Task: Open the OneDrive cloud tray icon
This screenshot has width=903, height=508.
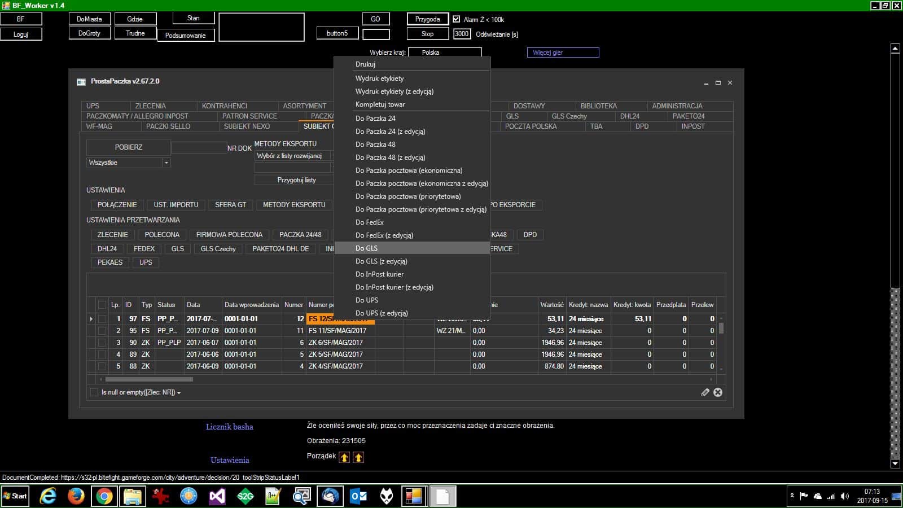Action: [x=817, y=496]
